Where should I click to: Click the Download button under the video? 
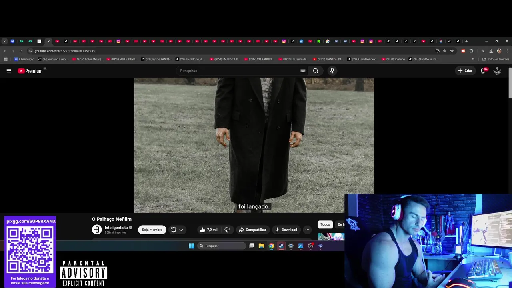[x=286, y=230]
